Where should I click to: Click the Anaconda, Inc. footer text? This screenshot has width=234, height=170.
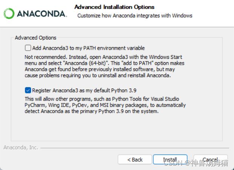tap(21, 147)
